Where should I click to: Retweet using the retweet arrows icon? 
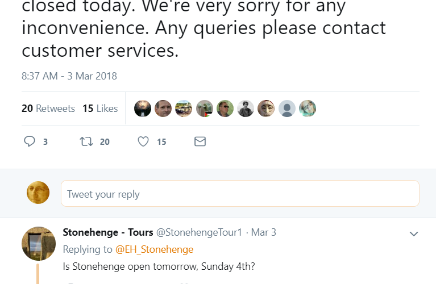point(87,141)
